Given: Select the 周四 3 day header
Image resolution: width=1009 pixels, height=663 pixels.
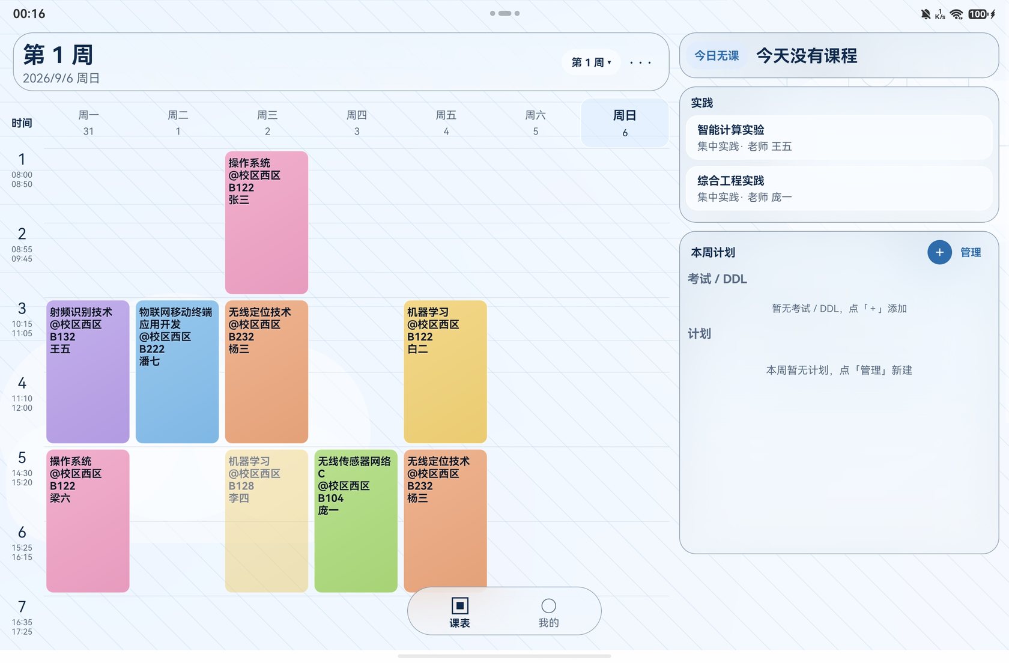Looking at the screenshot, I should point(357,123).
